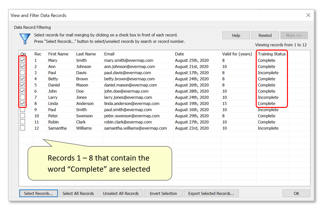325x212 pixels.
Task: Enable the Peter Swenson record checkbox
Action: point(23,116)
